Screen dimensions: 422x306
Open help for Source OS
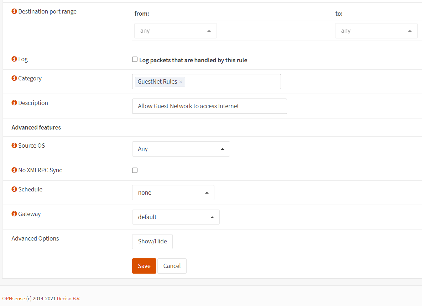pos(14,146)
